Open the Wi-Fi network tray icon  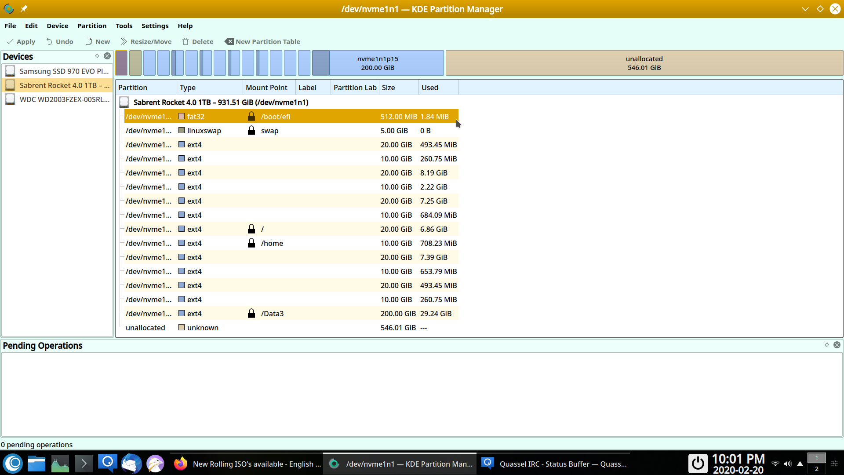tap(775, 464)
